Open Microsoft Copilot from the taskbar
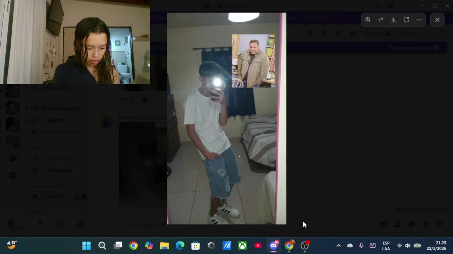This screenshot has width=453, height=254. coord(149,246)
